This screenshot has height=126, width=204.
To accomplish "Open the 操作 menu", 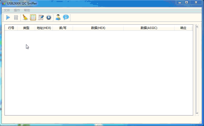I will click(17, 10).
